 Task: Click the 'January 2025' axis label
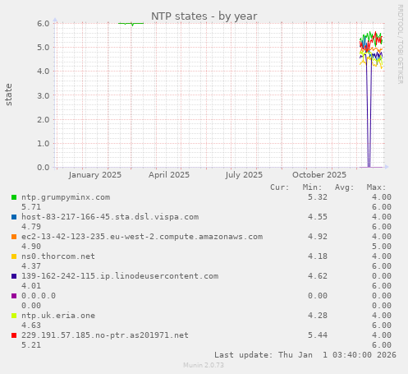95,175
